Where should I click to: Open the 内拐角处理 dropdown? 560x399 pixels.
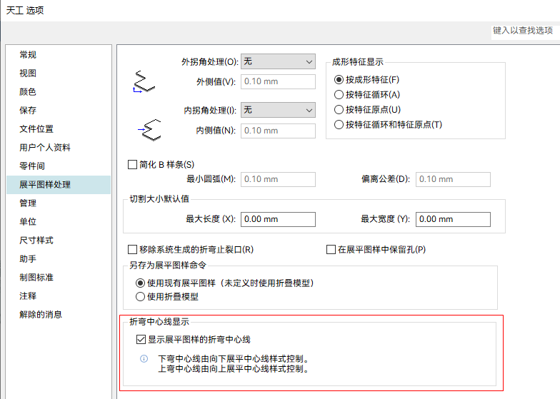point(279,110)
